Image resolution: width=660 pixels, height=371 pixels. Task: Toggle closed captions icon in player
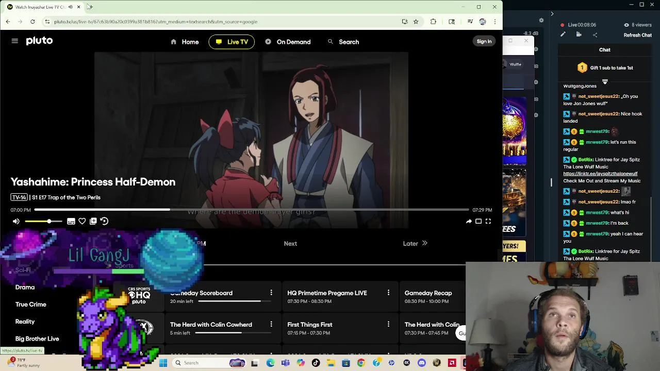coord(71,221)
